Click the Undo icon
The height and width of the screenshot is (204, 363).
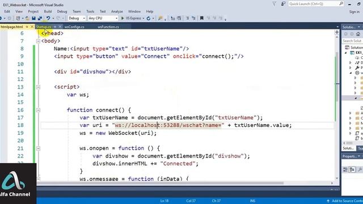(48, 18)
